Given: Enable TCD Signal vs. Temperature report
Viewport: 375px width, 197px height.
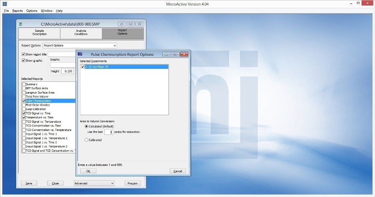Looking at the screenshot, I should (24, 122).
